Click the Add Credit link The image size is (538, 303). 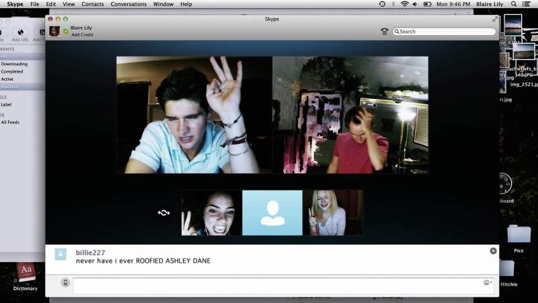[82, 35]
